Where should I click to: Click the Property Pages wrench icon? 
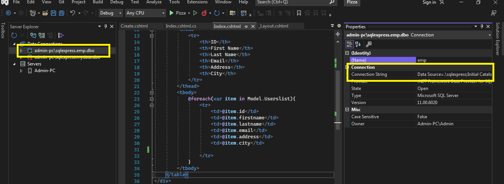[368, 44]
